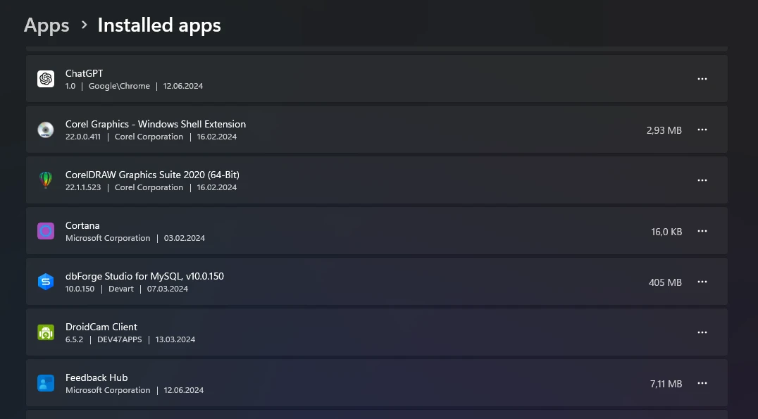Open more options for Feedback Hub
The height and width of the screenshot is (419, 758).
[x=702, y=383]
